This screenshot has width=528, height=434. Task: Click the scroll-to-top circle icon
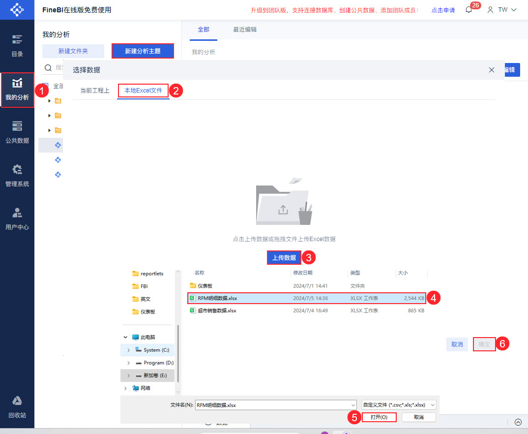[x=518, y=422]
